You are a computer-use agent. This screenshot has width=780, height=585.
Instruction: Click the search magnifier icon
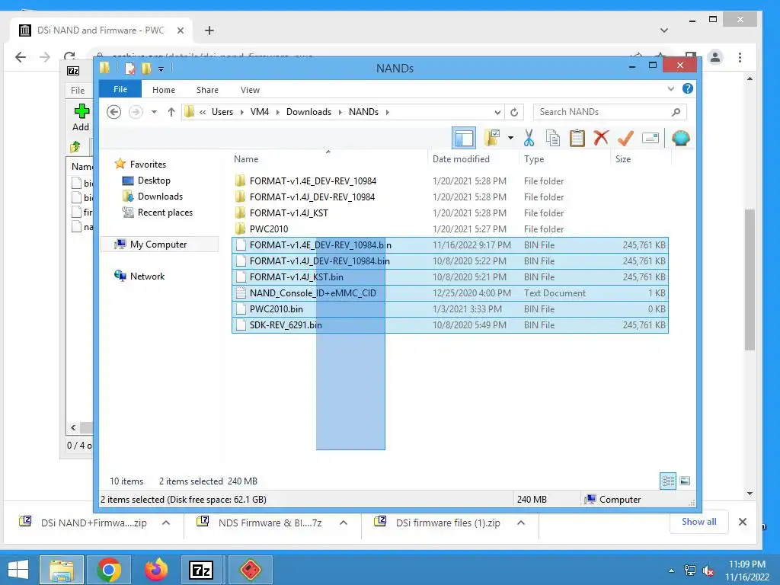tap(676, 112)
